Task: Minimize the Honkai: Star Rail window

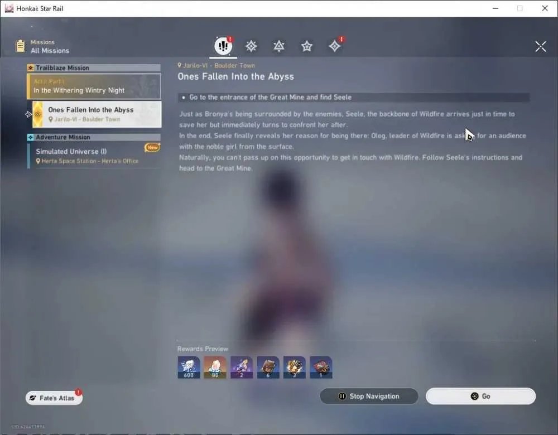Action: (x=496, y=8)
